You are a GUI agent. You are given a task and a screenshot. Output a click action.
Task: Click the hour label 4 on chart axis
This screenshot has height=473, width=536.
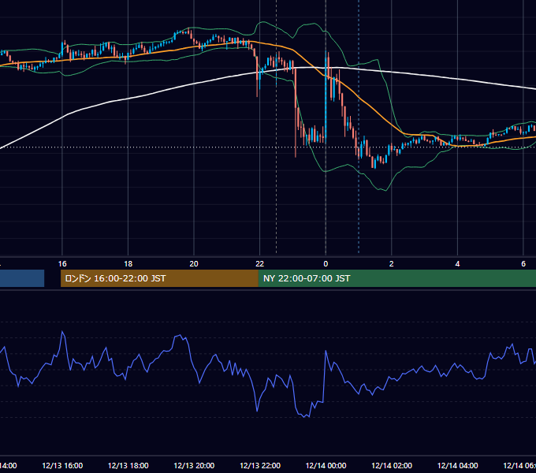pyautogui.click(x=457, y=264)
